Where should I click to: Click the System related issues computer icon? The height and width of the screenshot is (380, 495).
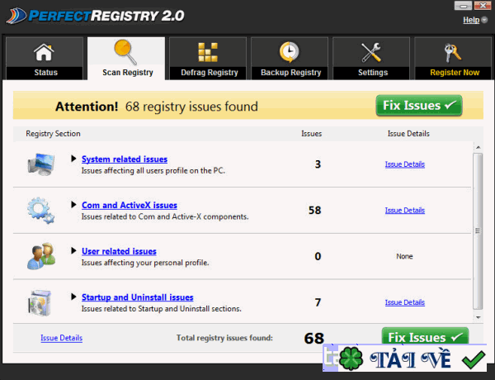click(41, 164)
